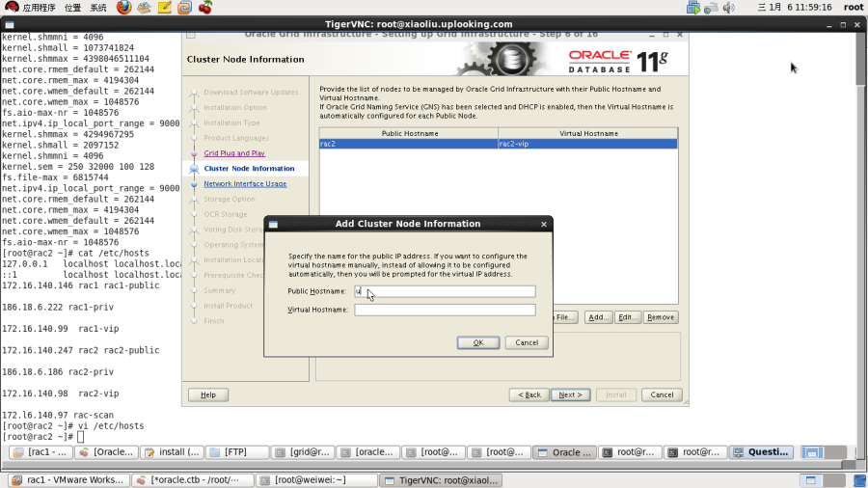This screenshot has width=868, height=488.
Task: Open the Grid Plug and Play step link
Action: pyautogui.click(x=234, y=153)
